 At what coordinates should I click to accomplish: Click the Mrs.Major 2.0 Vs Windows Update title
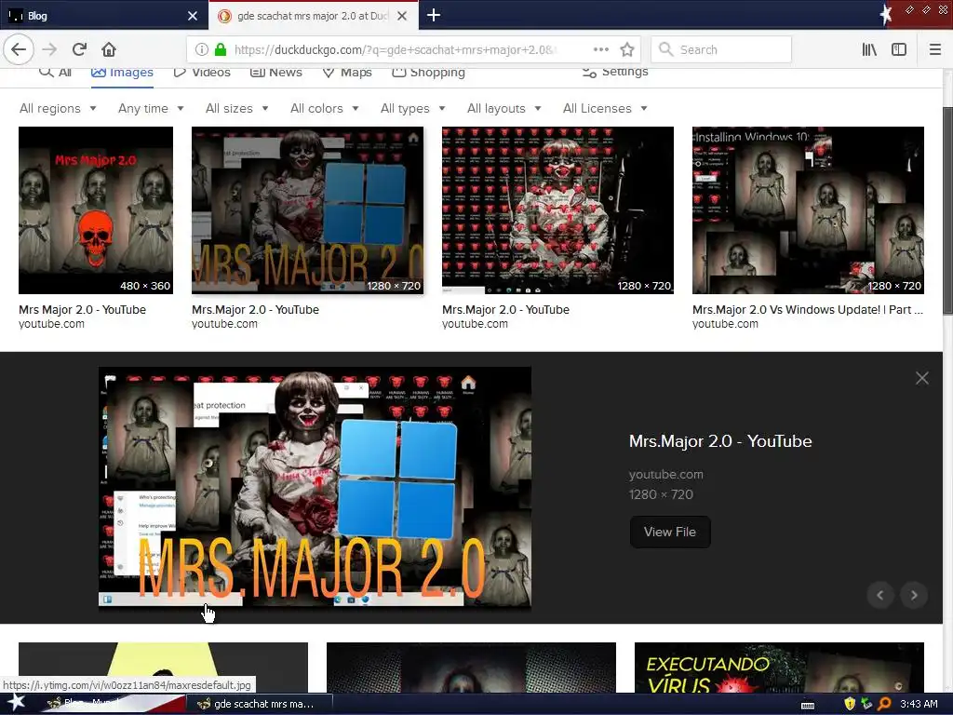coord(808,309)
